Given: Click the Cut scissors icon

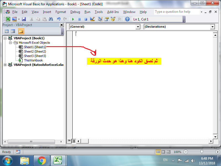Looking at the screenshot, I should 32,19.
